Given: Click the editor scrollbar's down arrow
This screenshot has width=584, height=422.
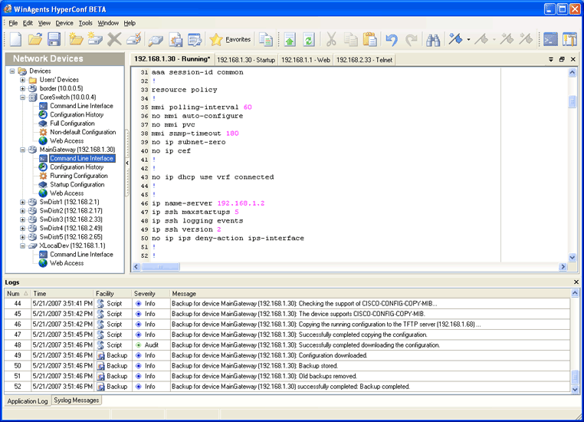Looking at the screenshot, I should pos(572,257).
